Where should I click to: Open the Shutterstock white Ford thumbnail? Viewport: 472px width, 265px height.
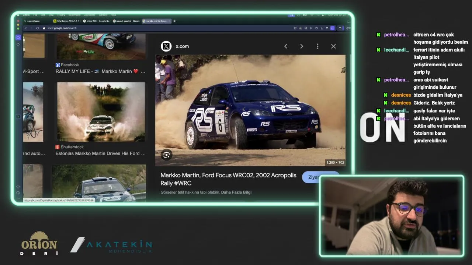point(101,112)
